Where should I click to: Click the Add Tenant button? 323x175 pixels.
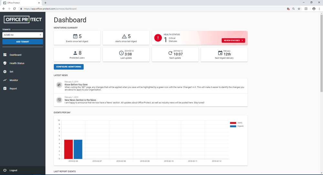tap(23, 42)
